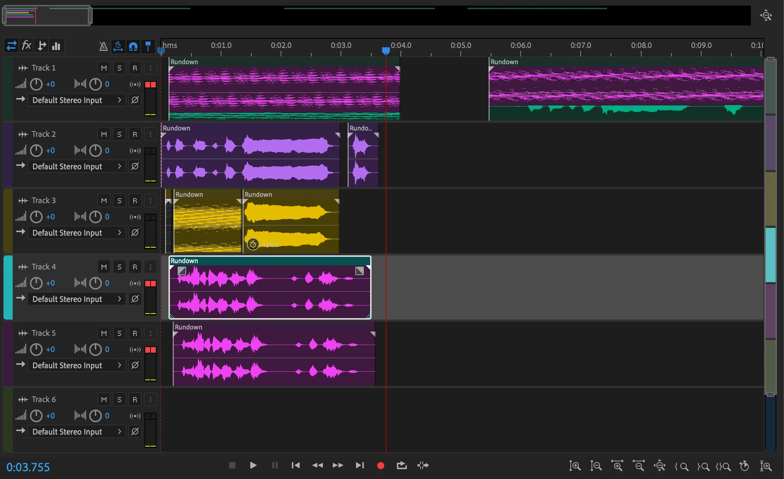Solo Track 3 with S button

[120, 201]
